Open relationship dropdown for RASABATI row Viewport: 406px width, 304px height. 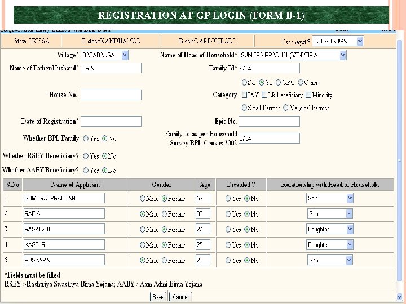coord(330,229)
